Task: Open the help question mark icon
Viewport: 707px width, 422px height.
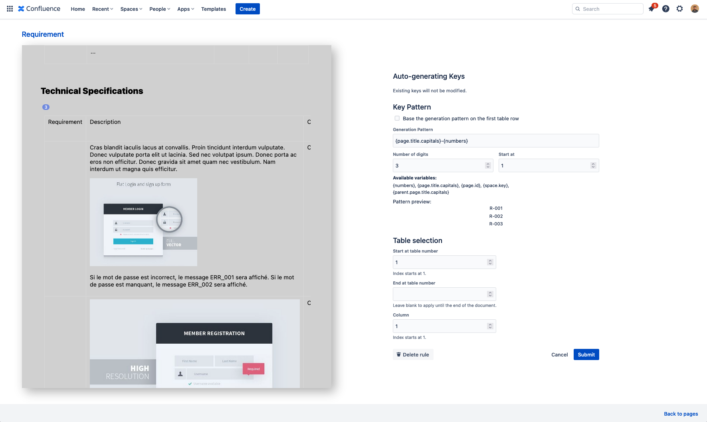Action: coord(665,9)
